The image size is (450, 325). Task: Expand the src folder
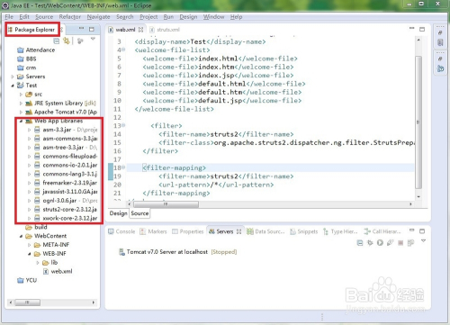[x=21, y=95]
